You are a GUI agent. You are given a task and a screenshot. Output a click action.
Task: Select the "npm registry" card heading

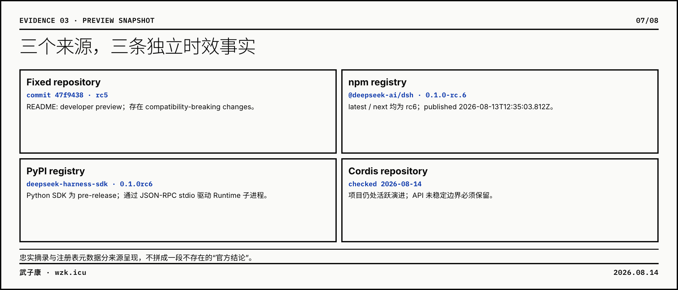377,82
